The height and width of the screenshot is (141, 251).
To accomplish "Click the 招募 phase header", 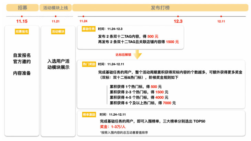I will point(22,8).
